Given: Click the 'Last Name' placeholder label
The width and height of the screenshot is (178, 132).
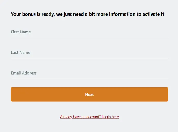Looking at the screenshot, I should click(21, 52).
